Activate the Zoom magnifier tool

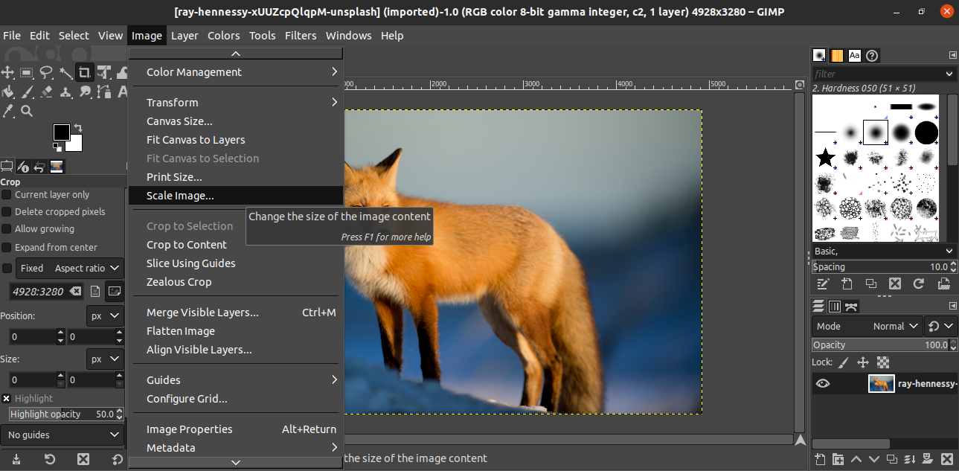coord(27,111)
